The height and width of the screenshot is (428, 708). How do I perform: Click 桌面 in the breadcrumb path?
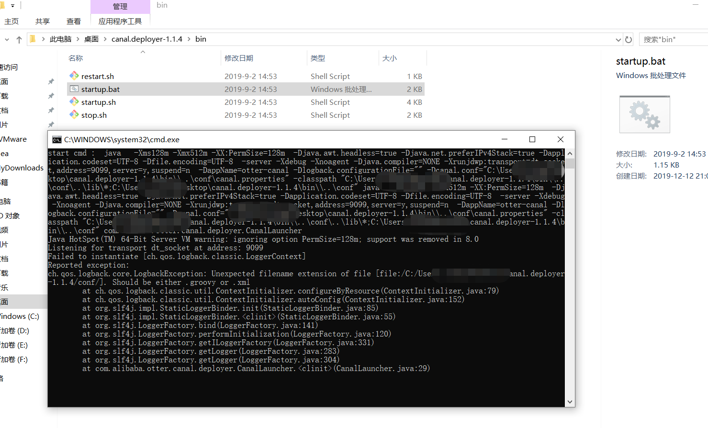(x=91, y=39)
